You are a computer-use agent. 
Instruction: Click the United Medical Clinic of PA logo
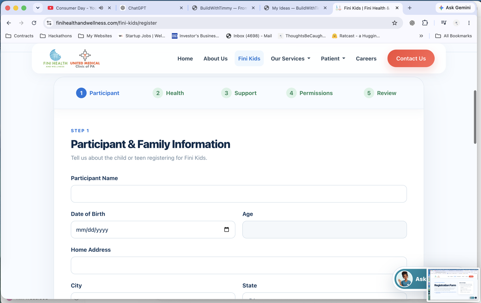85,58
